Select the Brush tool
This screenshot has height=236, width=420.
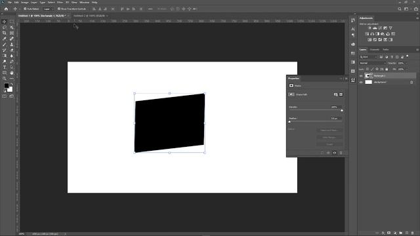pyautogui.click(x=5, y=45)
